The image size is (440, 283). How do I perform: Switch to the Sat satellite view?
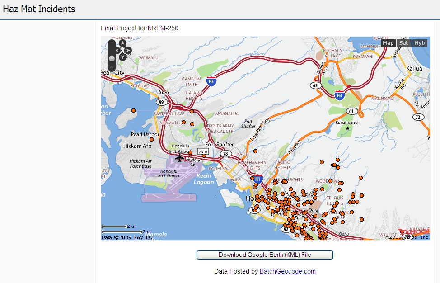[403, 43]
